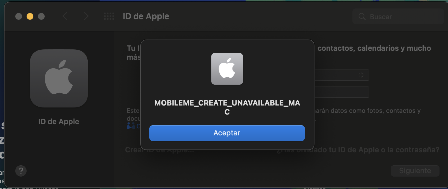Screen dimensions: 448x189
Task: Minimize the window with the yellow button
Action: click(30, 16)
